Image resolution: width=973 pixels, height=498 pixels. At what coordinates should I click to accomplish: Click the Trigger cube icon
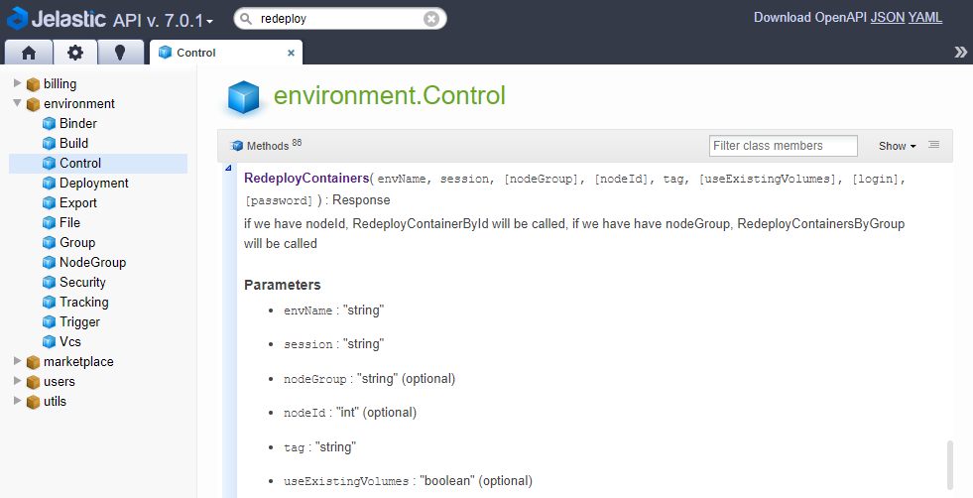tap(49, 322)
